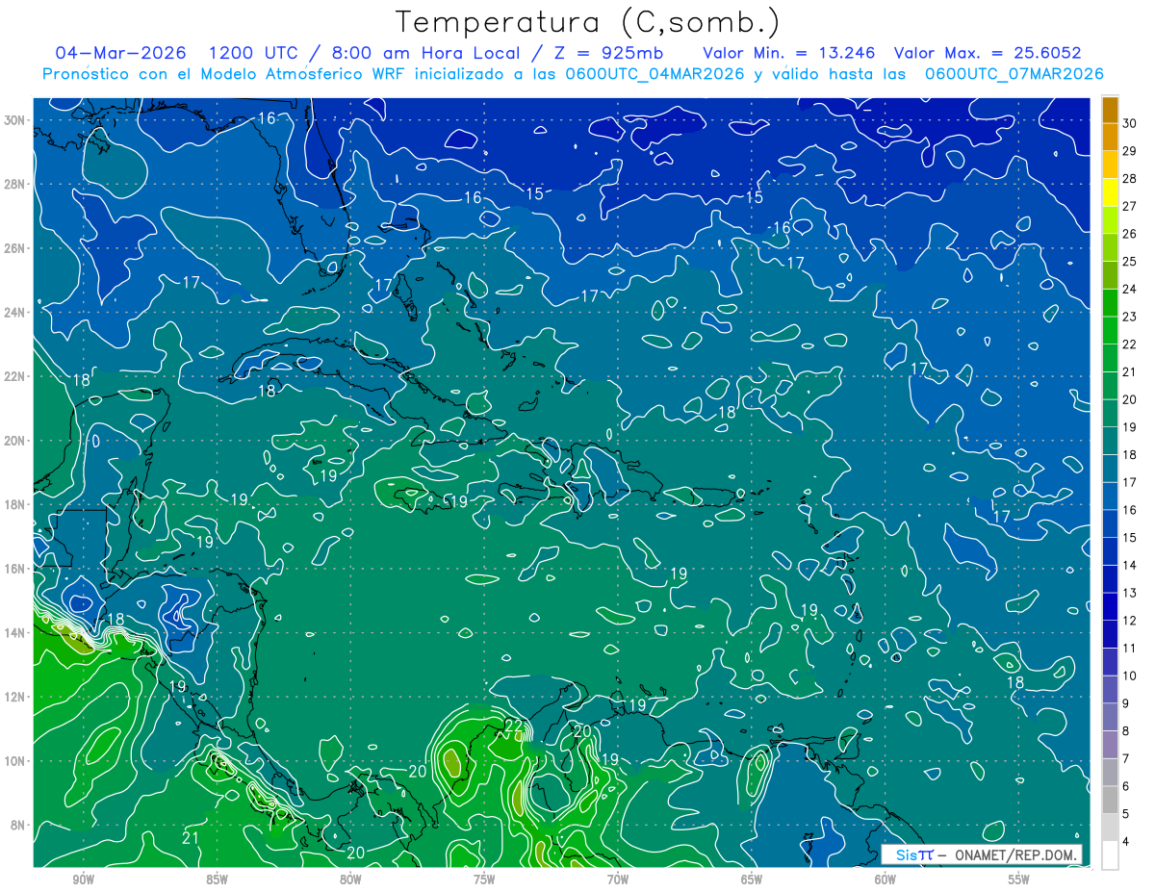The image size is (1155, 892).
Task: Pick colorbar swatch between 12 and 13
Action: [x=1110, y=607]
